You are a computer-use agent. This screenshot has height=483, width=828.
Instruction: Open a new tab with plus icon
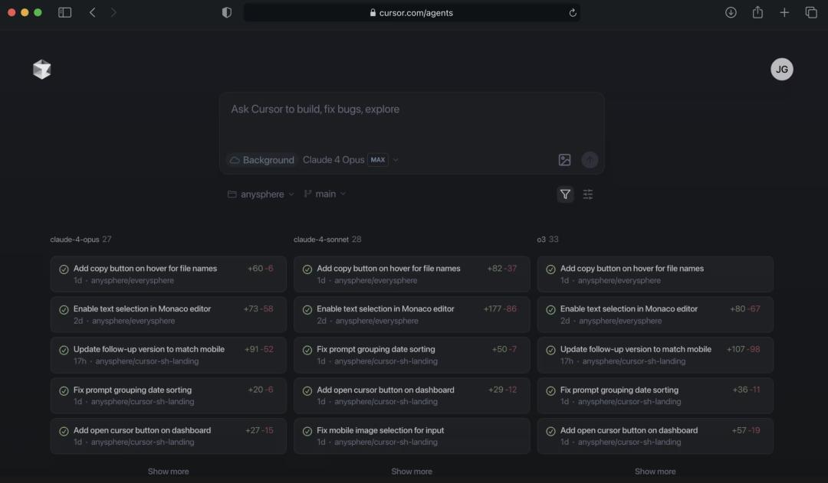pyautogui.click(x=785, y=13)
